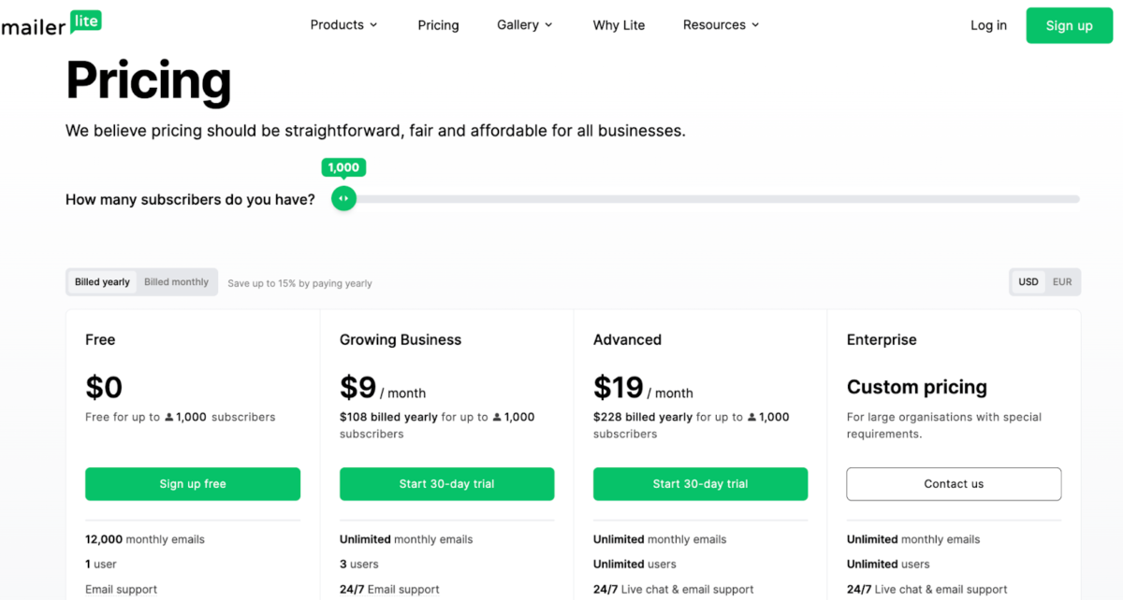Start the 30-day trial for Advanced plan
This screenshot has width=1123, height=600.
700,483
